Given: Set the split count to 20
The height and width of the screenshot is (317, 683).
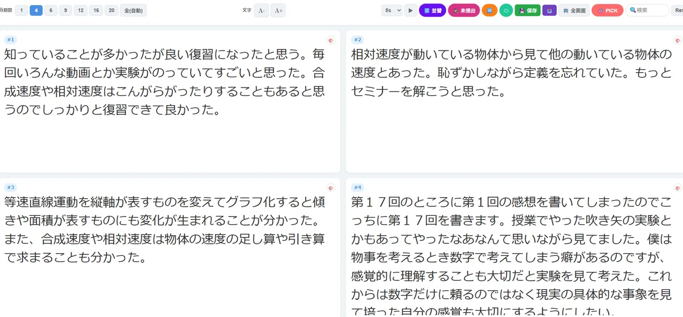Looking at the screenshot, I should click(x=112, y=10).
